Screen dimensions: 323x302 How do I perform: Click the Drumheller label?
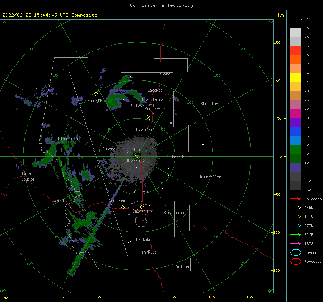coord(210,177)
